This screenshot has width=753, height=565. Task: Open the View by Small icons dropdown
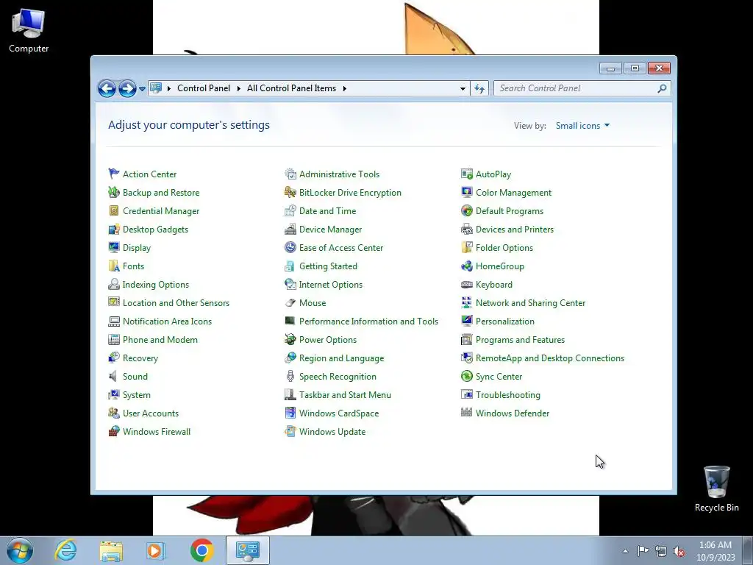pyautogui.click(x=582, y=125)
